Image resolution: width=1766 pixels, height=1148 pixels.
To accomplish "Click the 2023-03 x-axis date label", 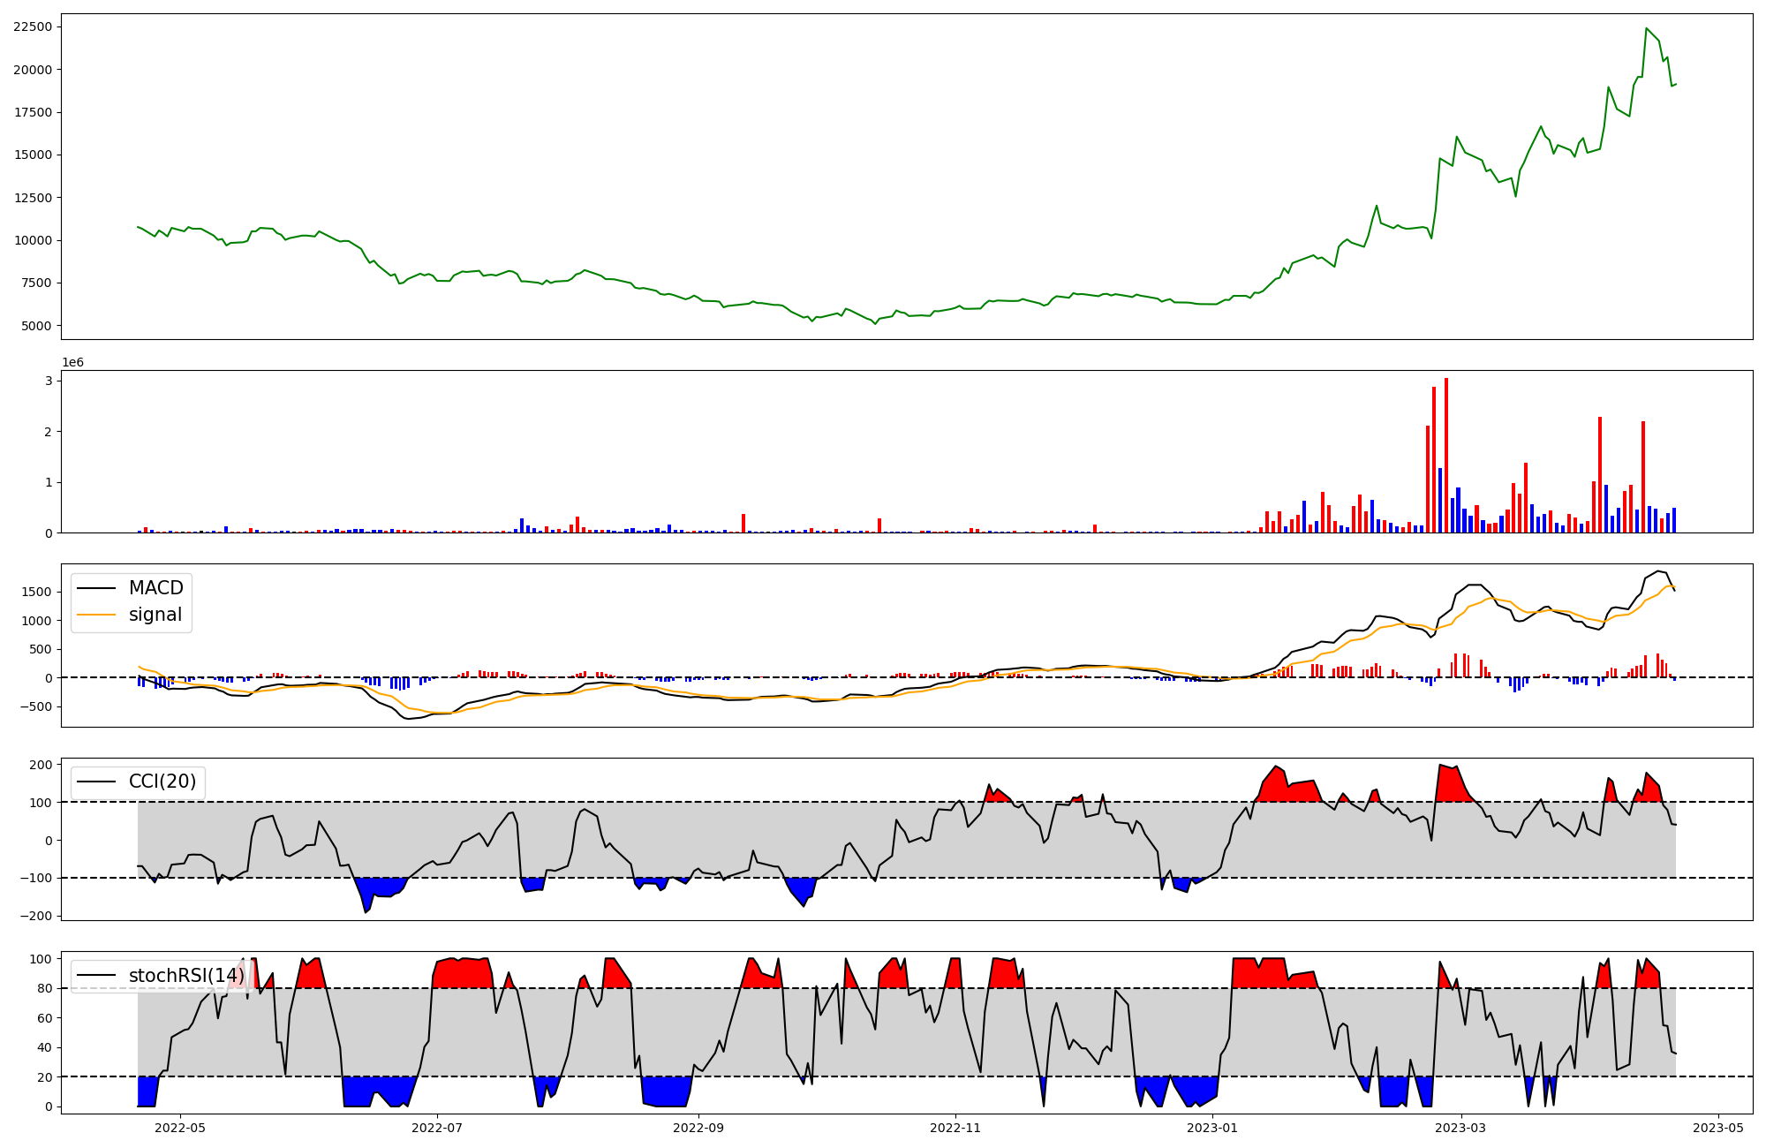I will tap(1461, 1128).
